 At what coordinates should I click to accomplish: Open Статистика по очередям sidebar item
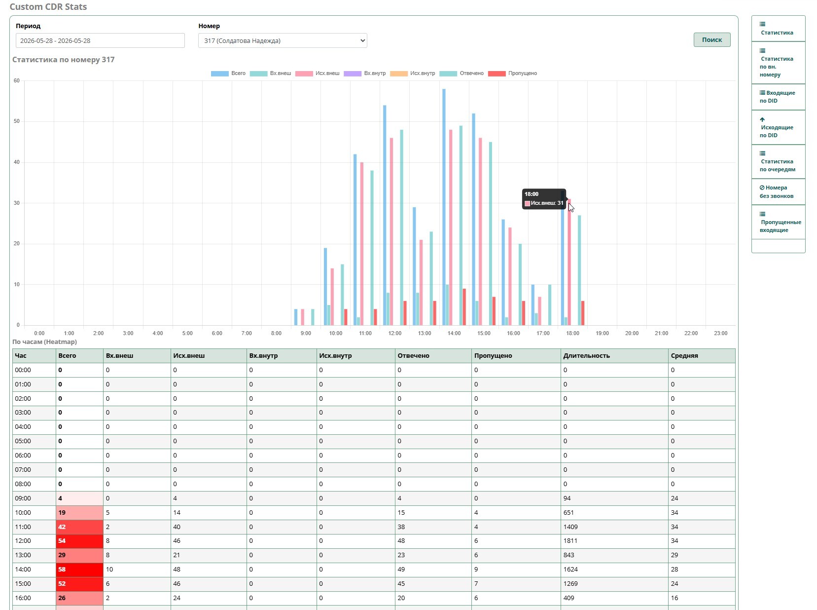pyautogui.click(x=778, y=161)
